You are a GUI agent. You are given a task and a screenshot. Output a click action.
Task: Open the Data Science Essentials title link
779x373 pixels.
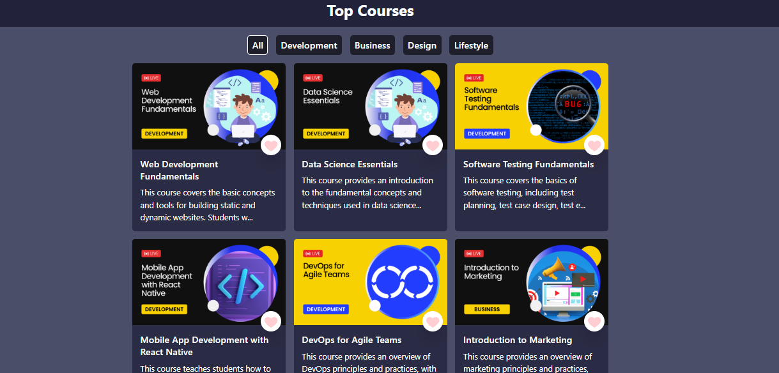350,164
